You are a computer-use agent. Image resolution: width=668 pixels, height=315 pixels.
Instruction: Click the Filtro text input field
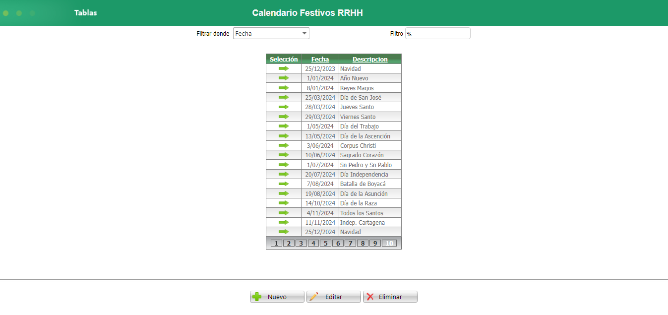[x=438, y=33]
